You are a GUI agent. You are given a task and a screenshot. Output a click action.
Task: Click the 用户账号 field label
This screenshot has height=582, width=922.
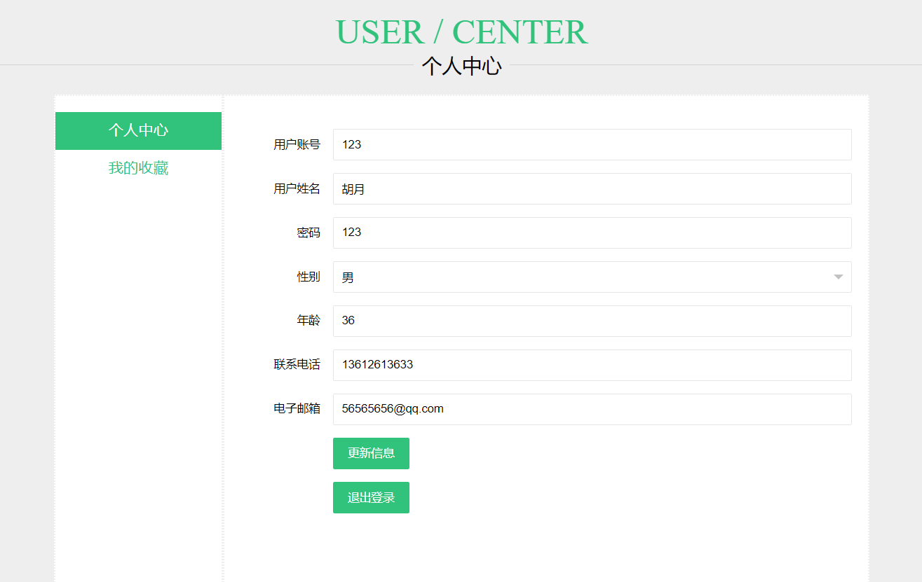point(297,145)
